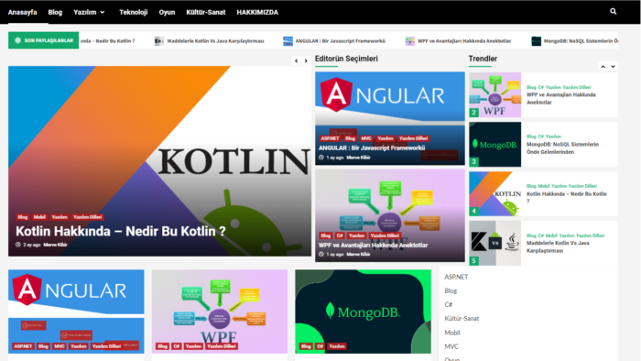Open editor's pick ANGULAR : Bir Javascript Frameworkü

[x=372, y=148]
